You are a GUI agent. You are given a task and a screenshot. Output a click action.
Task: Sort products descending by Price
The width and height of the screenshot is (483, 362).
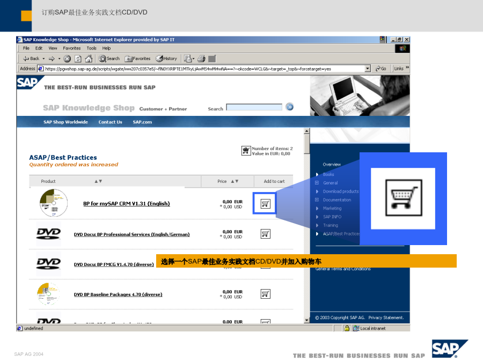(237, 181)
